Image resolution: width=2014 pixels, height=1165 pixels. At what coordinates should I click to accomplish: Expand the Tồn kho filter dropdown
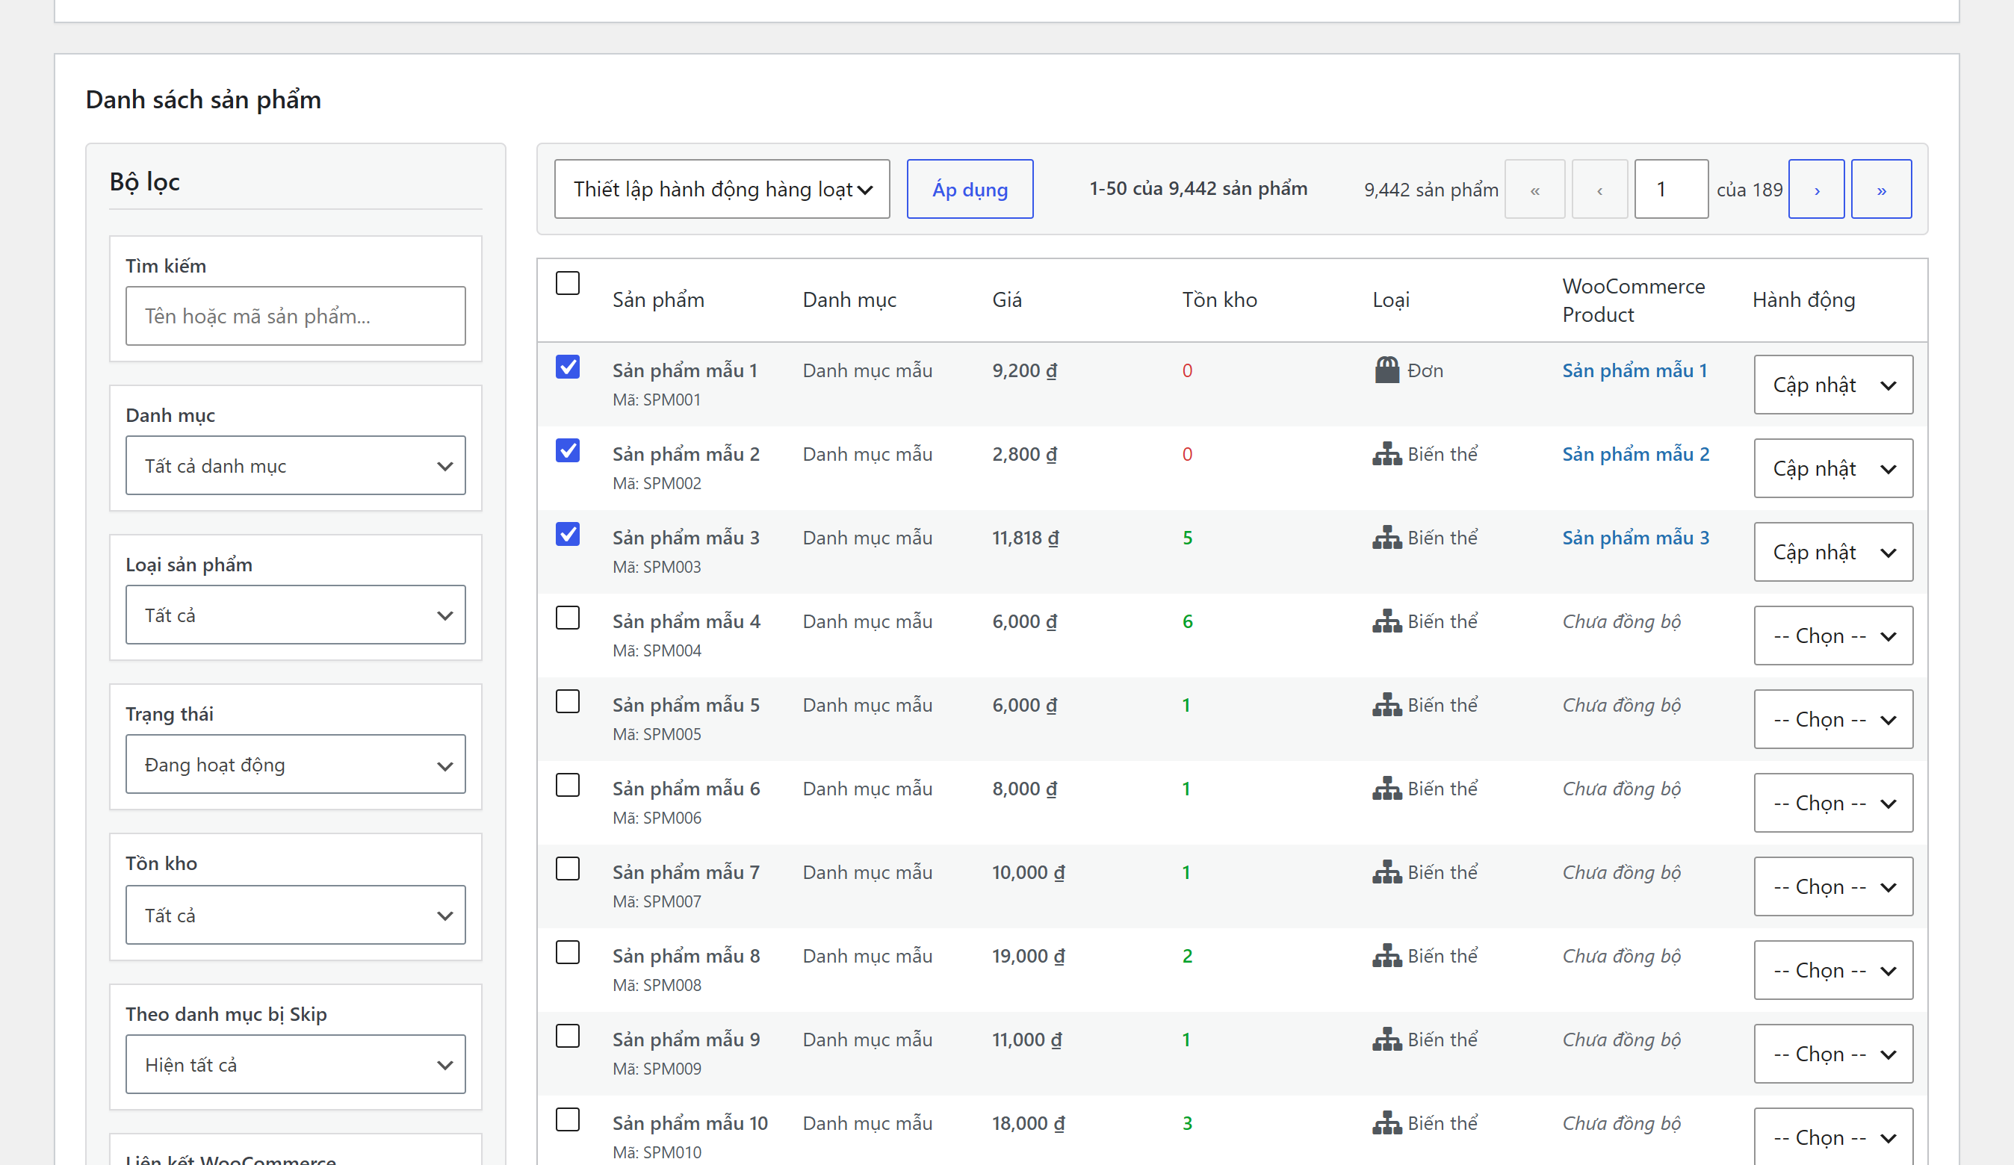[296, 915]
